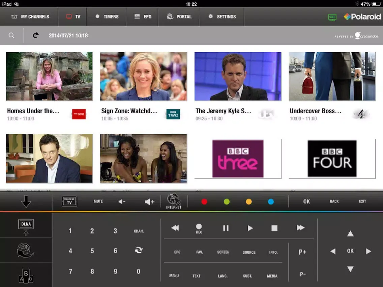
Task: Click the search magnifier icon
Action: coord(11,35)
